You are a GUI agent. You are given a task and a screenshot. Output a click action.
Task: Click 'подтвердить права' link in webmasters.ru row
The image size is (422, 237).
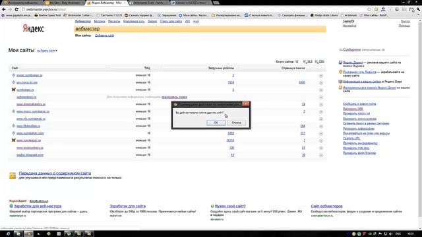point(174,97)
